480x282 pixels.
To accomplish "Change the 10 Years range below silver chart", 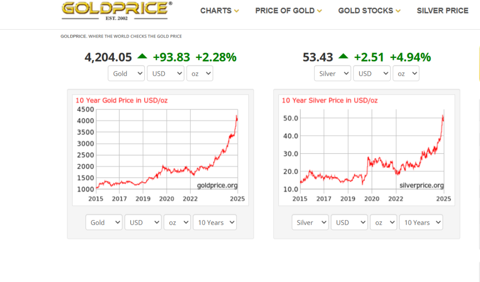I will point(421,222).
